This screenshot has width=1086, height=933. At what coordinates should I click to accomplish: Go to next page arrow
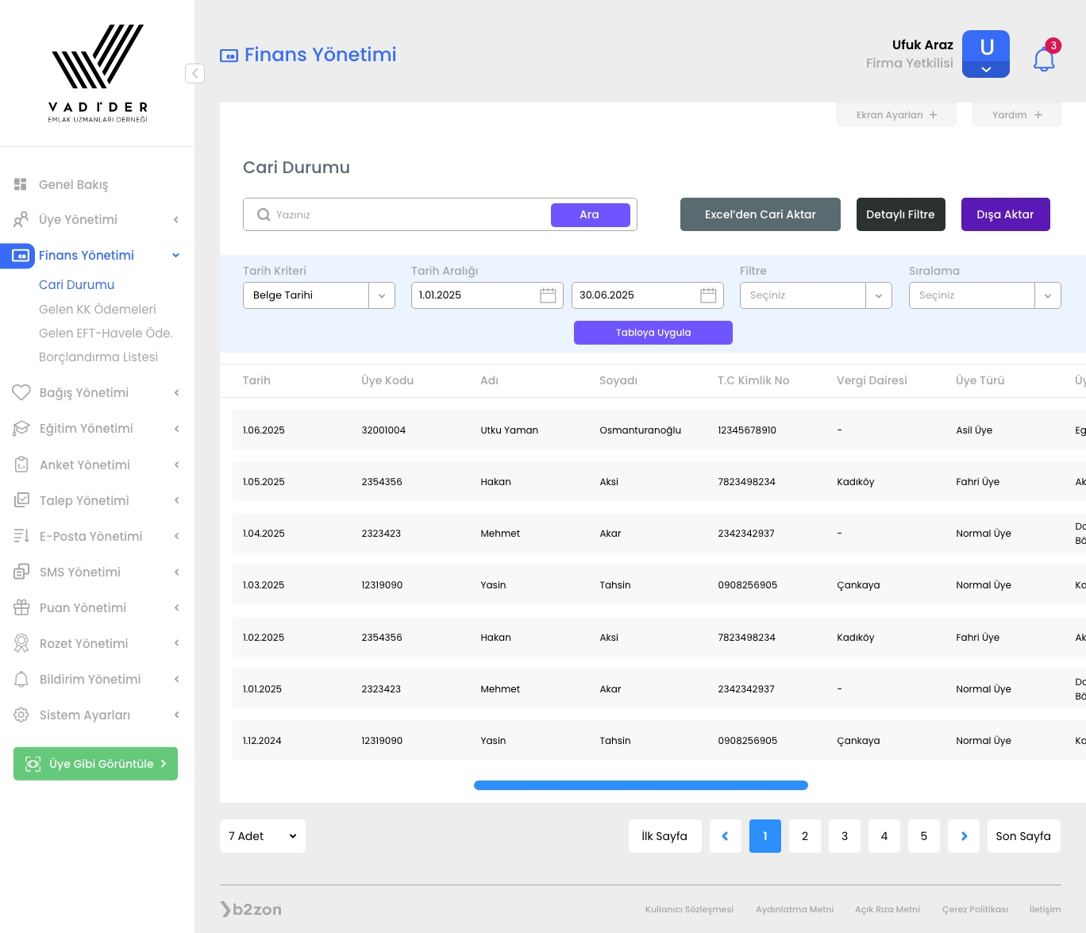coord(964,836)
